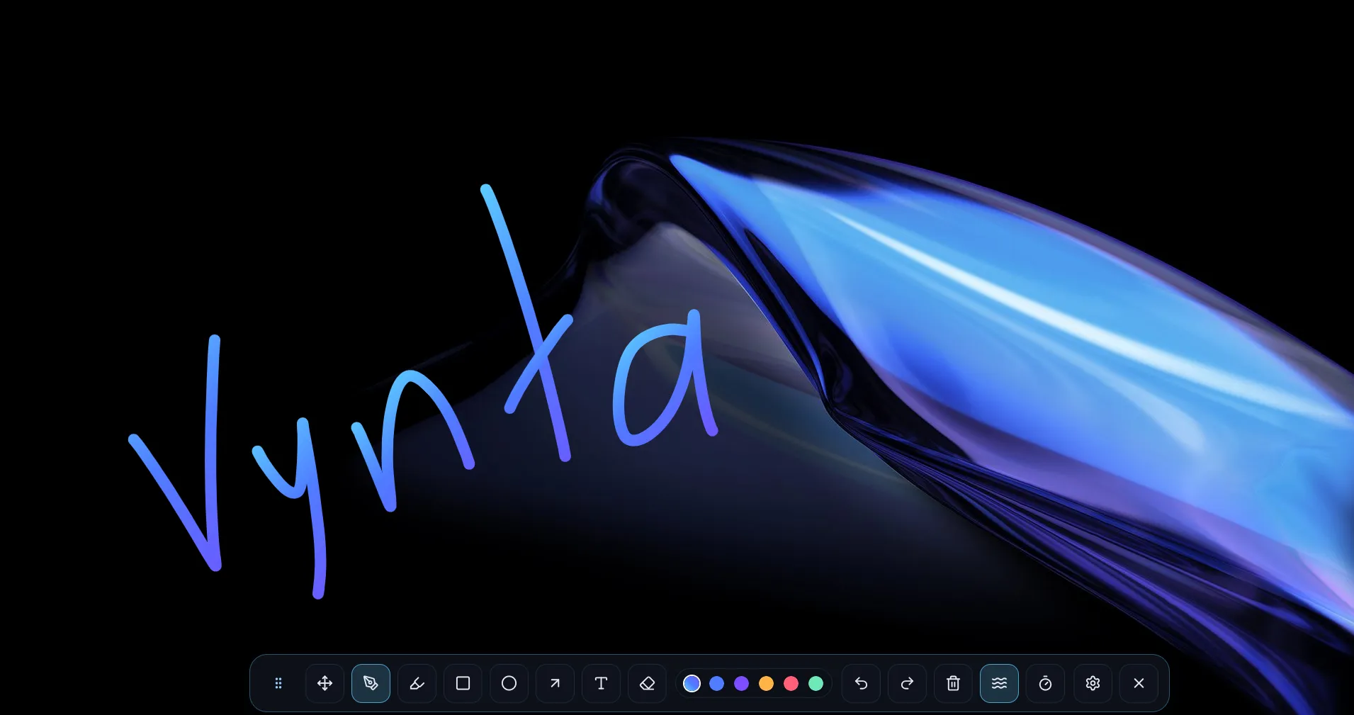This screenshot has width=1354, height=715.
Task: Select the orange color swatch
Action: coord(766,683)
